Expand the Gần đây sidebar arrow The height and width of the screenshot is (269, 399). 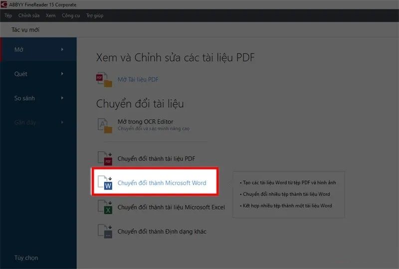[62, 123]
